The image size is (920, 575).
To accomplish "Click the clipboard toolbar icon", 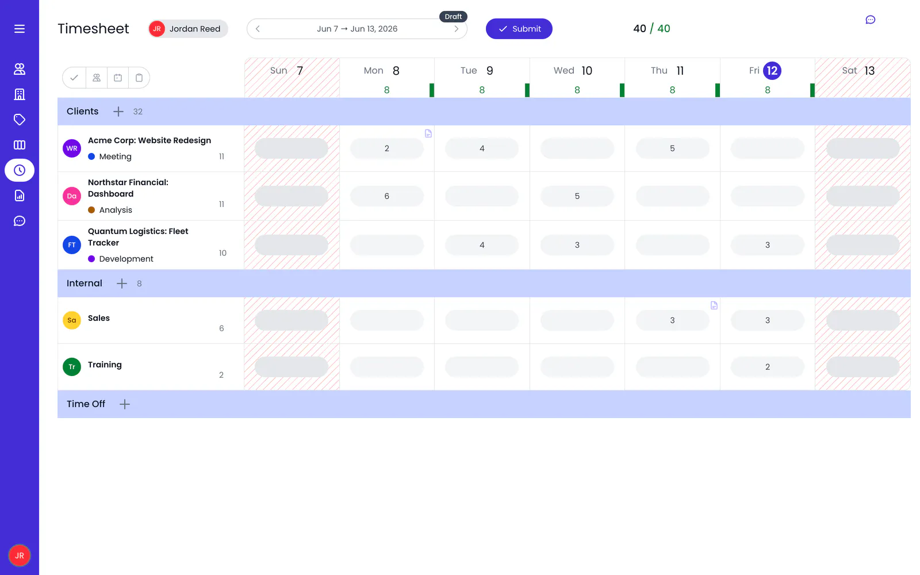I will tap(139, 78).
